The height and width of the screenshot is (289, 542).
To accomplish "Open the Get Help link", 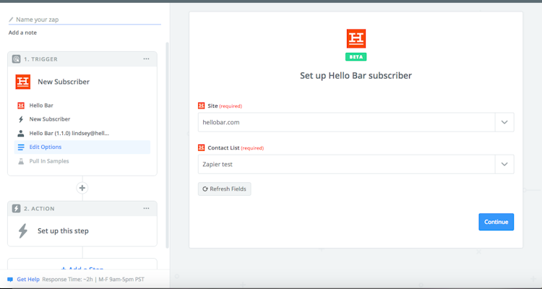I will coord(28,280).
